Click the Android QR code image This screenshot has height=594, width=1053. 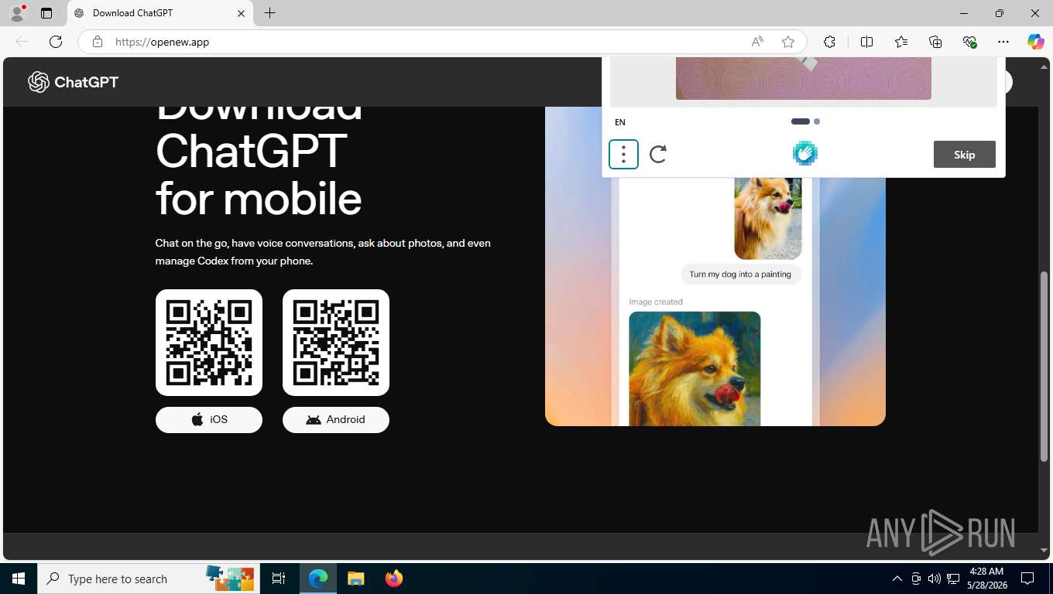pyautogui.click(x=336, y=343)
